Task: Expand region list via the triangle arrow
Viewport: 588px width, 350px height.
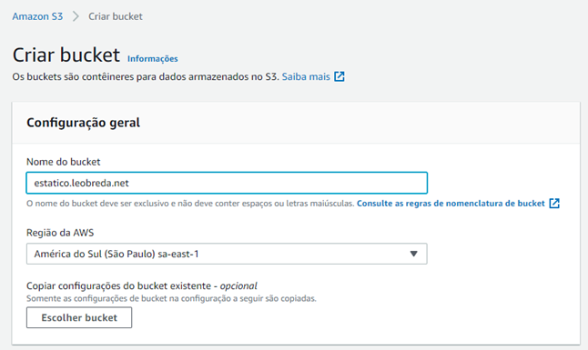Action: point(413,254)
